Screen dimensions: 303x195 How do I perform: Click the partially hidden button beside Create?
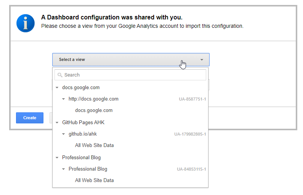pos(51,118)
